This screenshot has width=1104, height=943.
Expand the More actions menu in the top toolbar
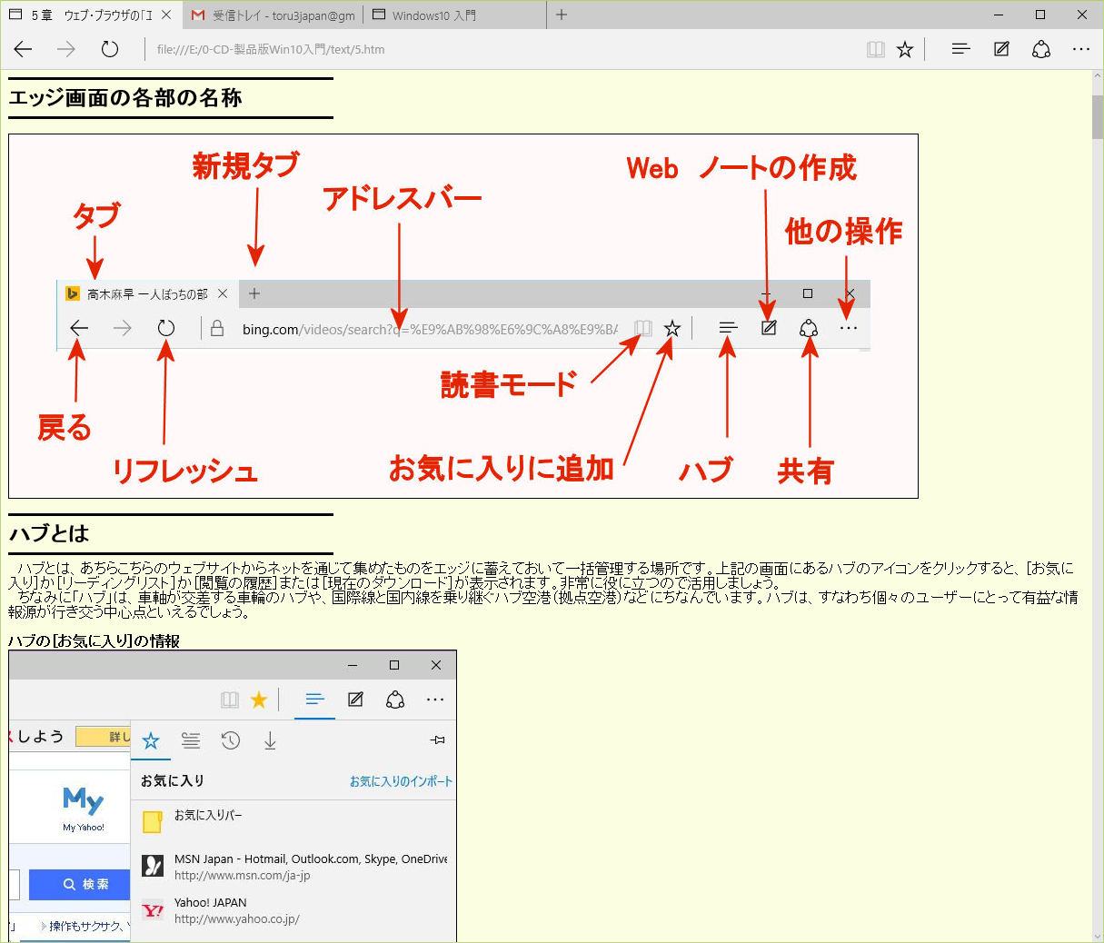[1080, 49]
